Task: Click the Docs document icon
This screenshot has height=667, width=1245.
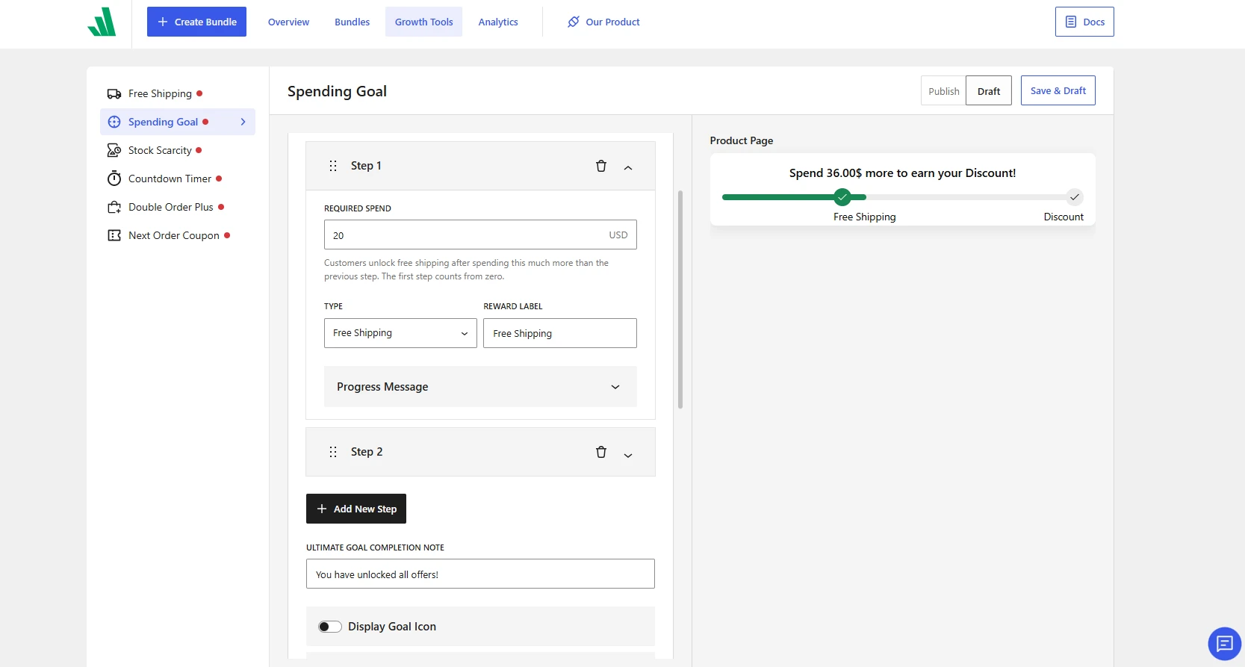Action: [1071, 22]
